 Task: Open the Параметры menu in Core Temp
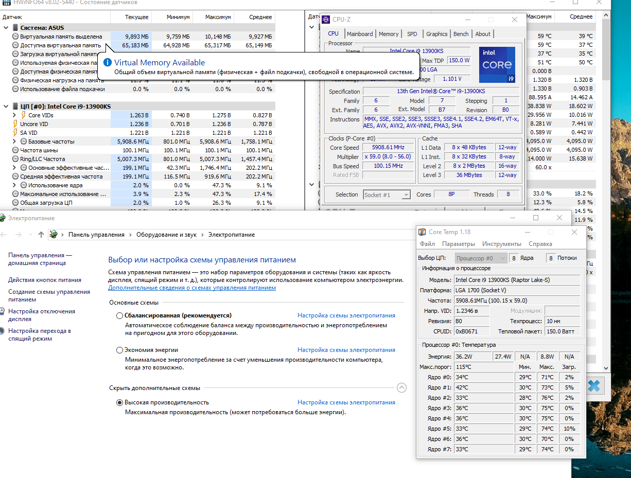coord(459,244)
